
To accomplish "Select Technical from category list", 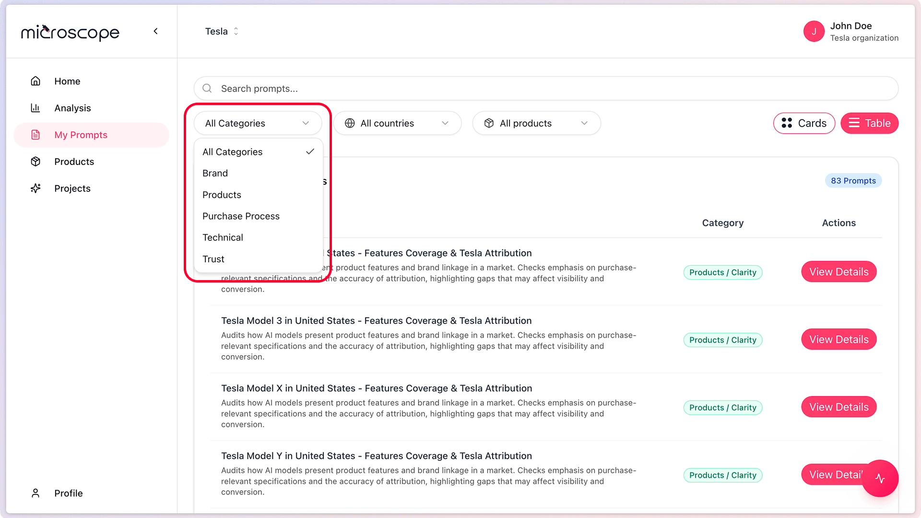I will tap(223, 237).
